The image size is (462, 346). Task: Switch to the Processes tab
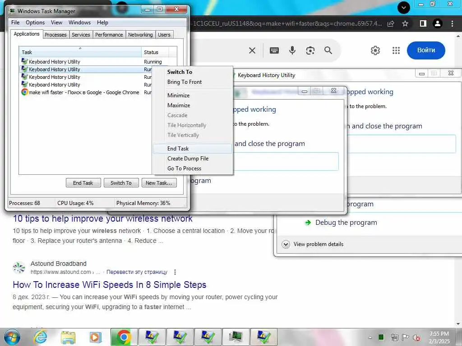click(x=55, y=35)
